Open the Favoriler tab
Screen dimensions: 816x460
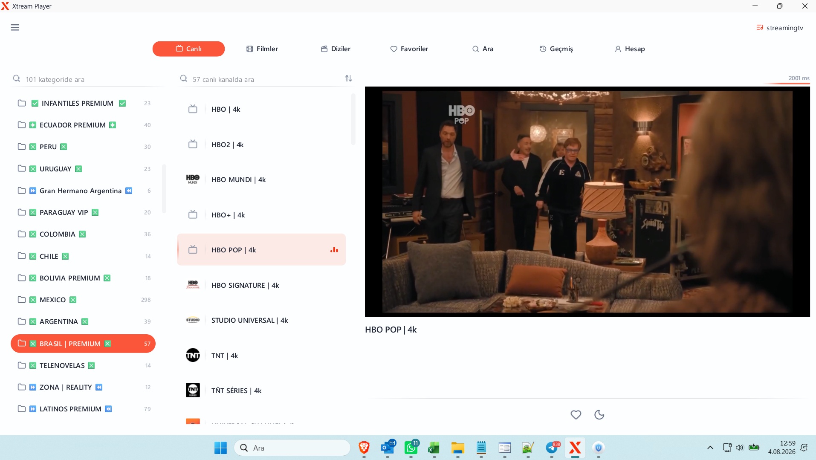[x=409, y=49]
